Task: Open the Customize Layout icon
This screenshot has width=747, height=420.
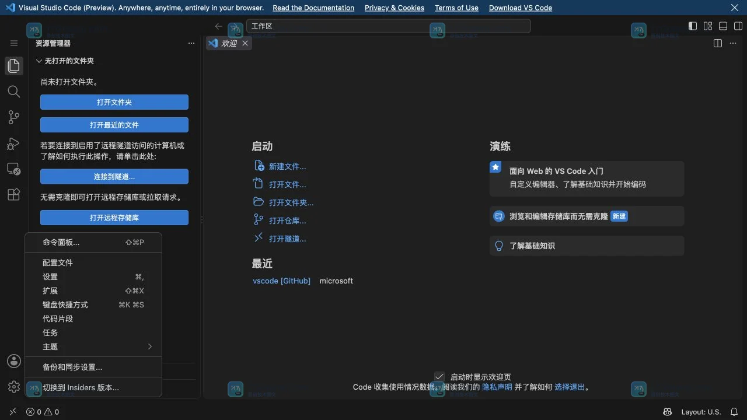Action: click(x=708, y=26)
